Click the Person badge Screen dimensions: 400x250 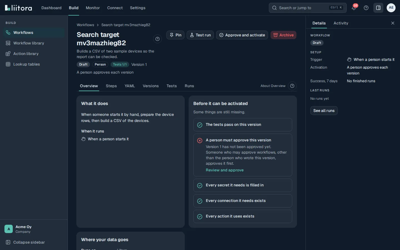[x=100, y=64]
